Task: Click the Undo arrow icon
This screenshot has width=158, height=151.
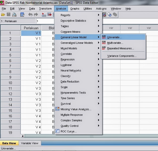Action: [x=30, y=15]
